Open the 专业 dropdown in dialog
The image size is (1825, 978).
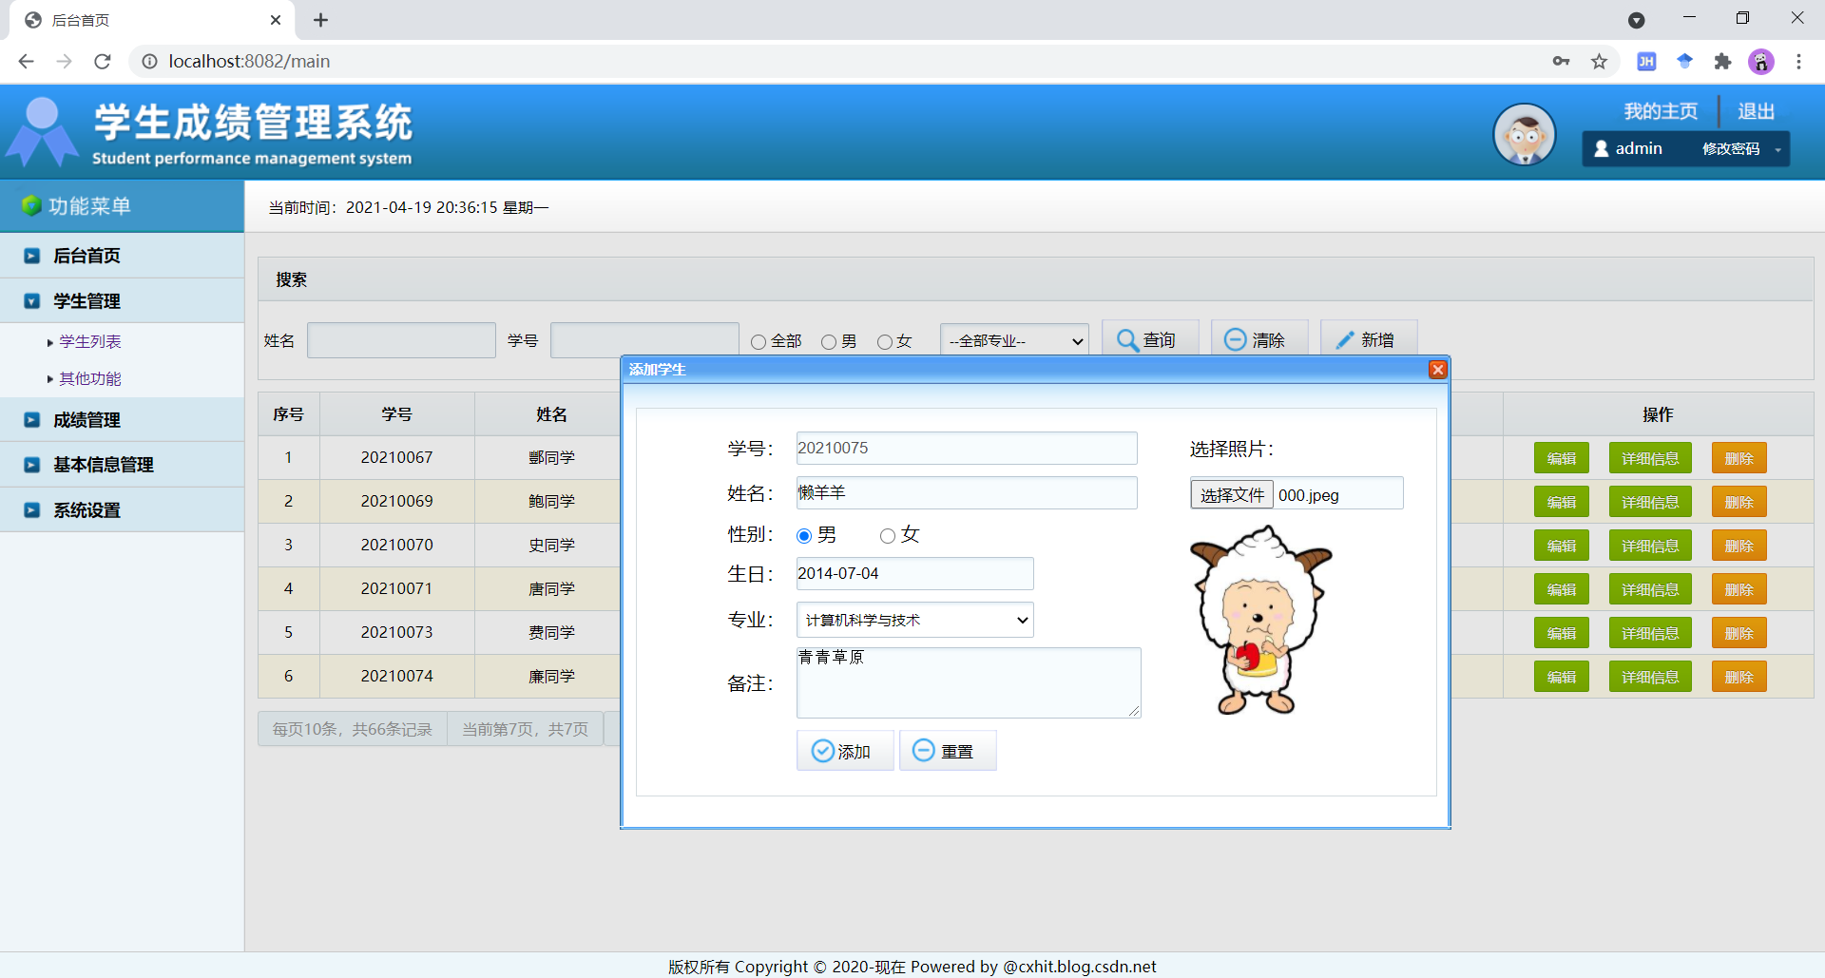[914, 621]
